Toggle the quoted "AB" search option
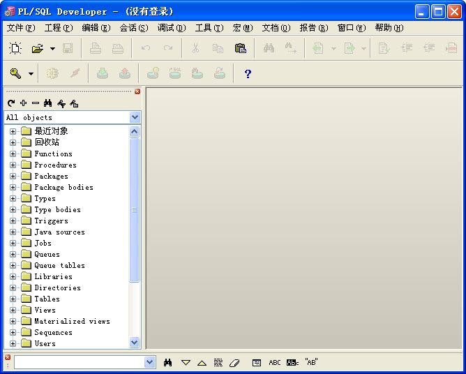The image size is (466, 374). click(x=311, y=362)
